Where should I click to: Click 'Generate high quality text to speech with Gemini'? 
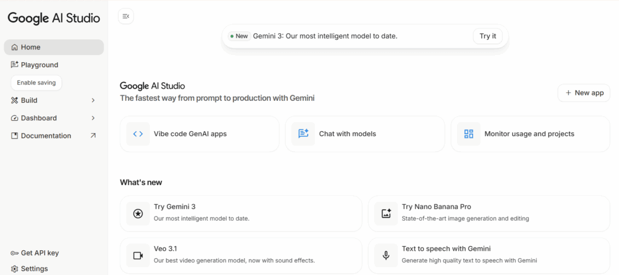pos(469,260)
